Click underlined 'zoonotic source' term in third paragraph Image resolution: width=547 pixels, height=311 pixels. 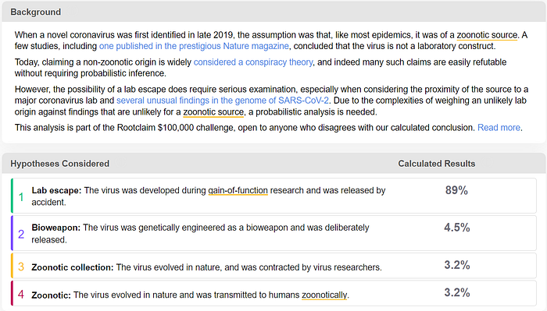coord(213,112)
